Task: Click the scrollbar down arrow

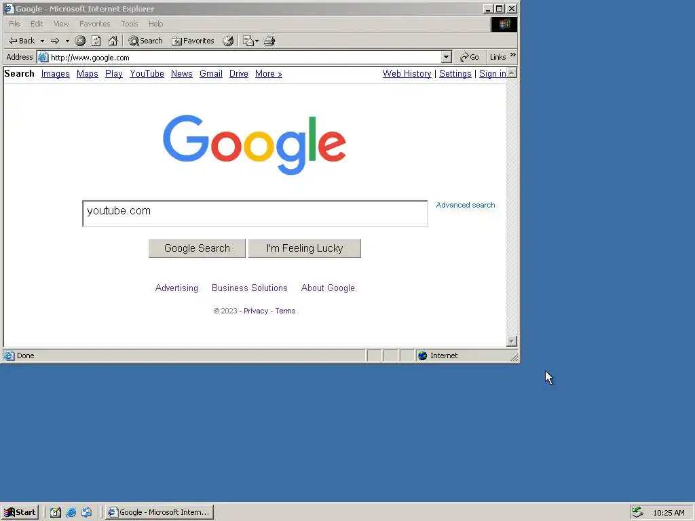Action: (x=512, y=341)
